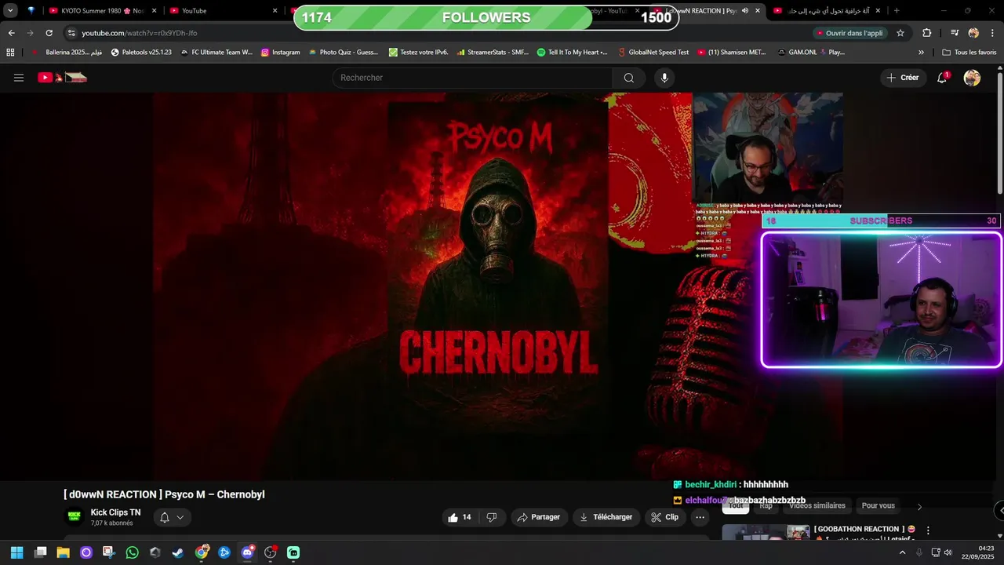Open options for the GOOBATHON REACTION video
The image size is (1004, 565).
pyautogui.click(x=928, y=530)
